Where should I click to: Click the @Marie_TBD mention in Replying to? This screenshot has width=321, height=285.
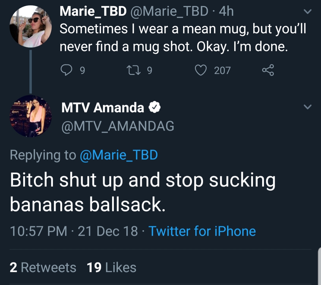tap(119, 155)
